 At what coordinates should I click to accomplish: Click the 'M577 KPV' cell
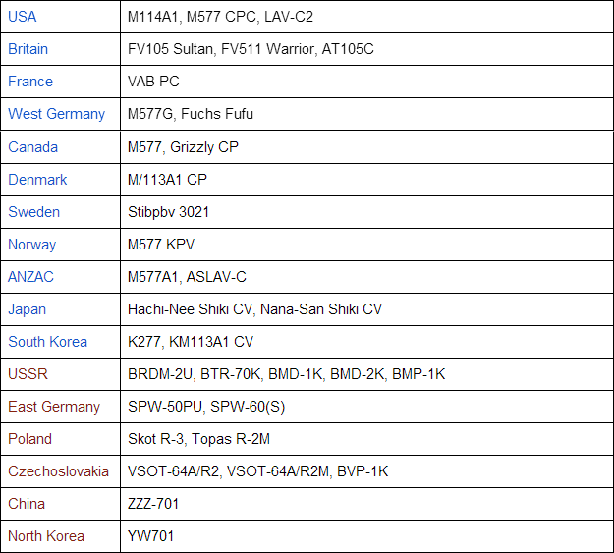[366, 245]
